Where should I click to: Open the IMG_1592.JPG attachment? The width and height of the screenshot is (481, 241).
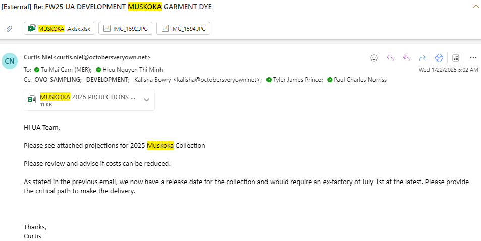(x=125, y=29)
